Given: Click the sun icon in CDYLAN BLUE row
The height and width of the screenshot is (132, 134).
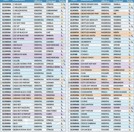Looking at the screenshot, I should pos(130,130).
